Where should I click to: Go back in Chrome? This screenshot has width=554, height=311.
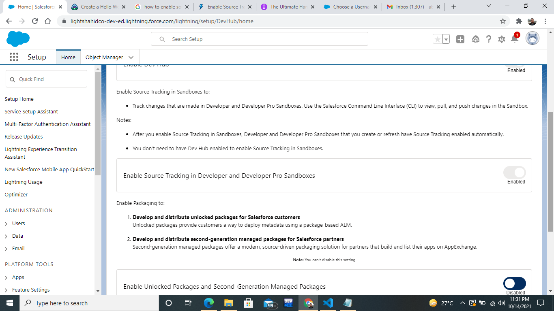coord(9,21)
